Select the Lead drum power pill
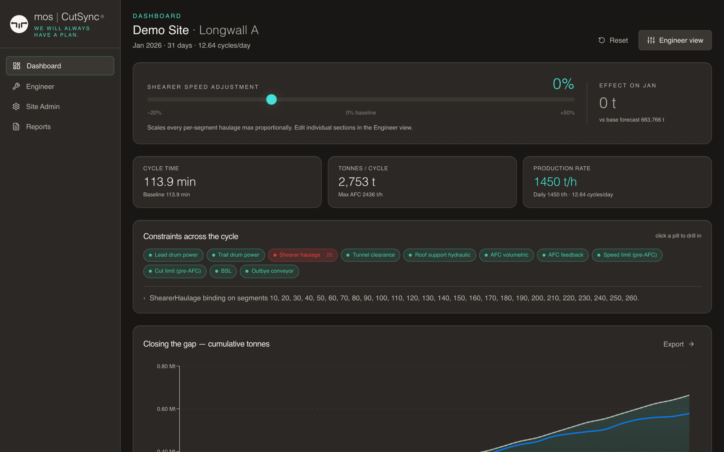Viewport: 724px width, 452px height. pyautogui.click(x=174, y=255)
